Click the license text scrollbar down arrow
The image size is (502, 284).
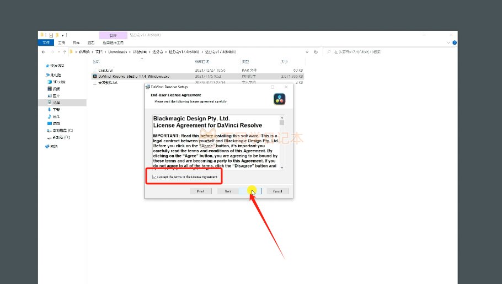pos(282,168)
